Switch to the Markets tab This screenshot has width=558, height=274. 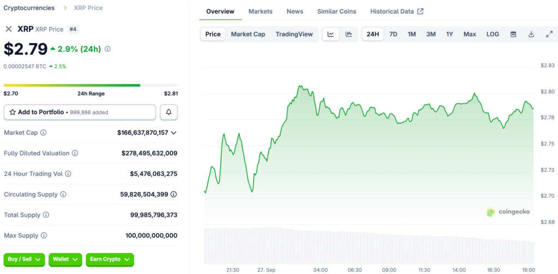(x=260, y=11)
